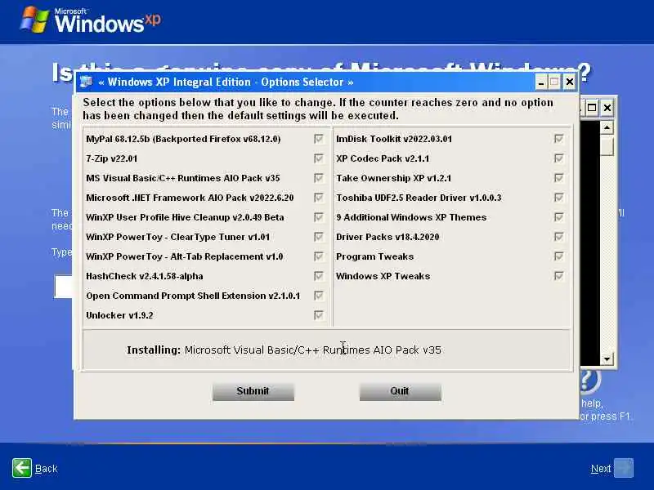Close the background console window
The height and width of the screenshot is (490, 654).
pyautogui.click(x=607, y=108)
